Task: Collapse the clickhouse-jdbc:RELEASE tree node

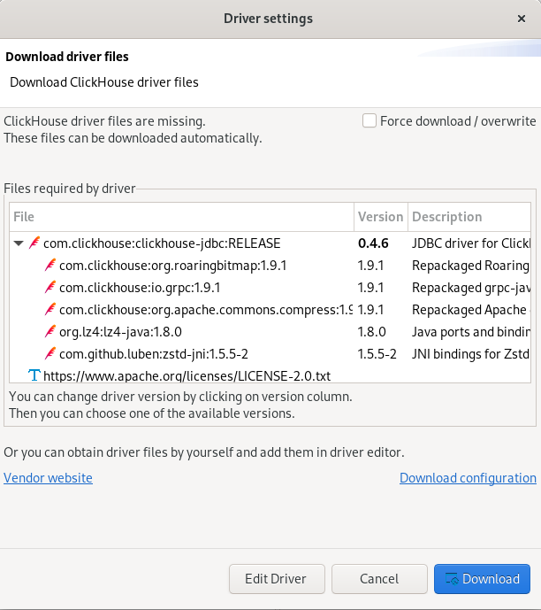Action: [x=19, y=243]
